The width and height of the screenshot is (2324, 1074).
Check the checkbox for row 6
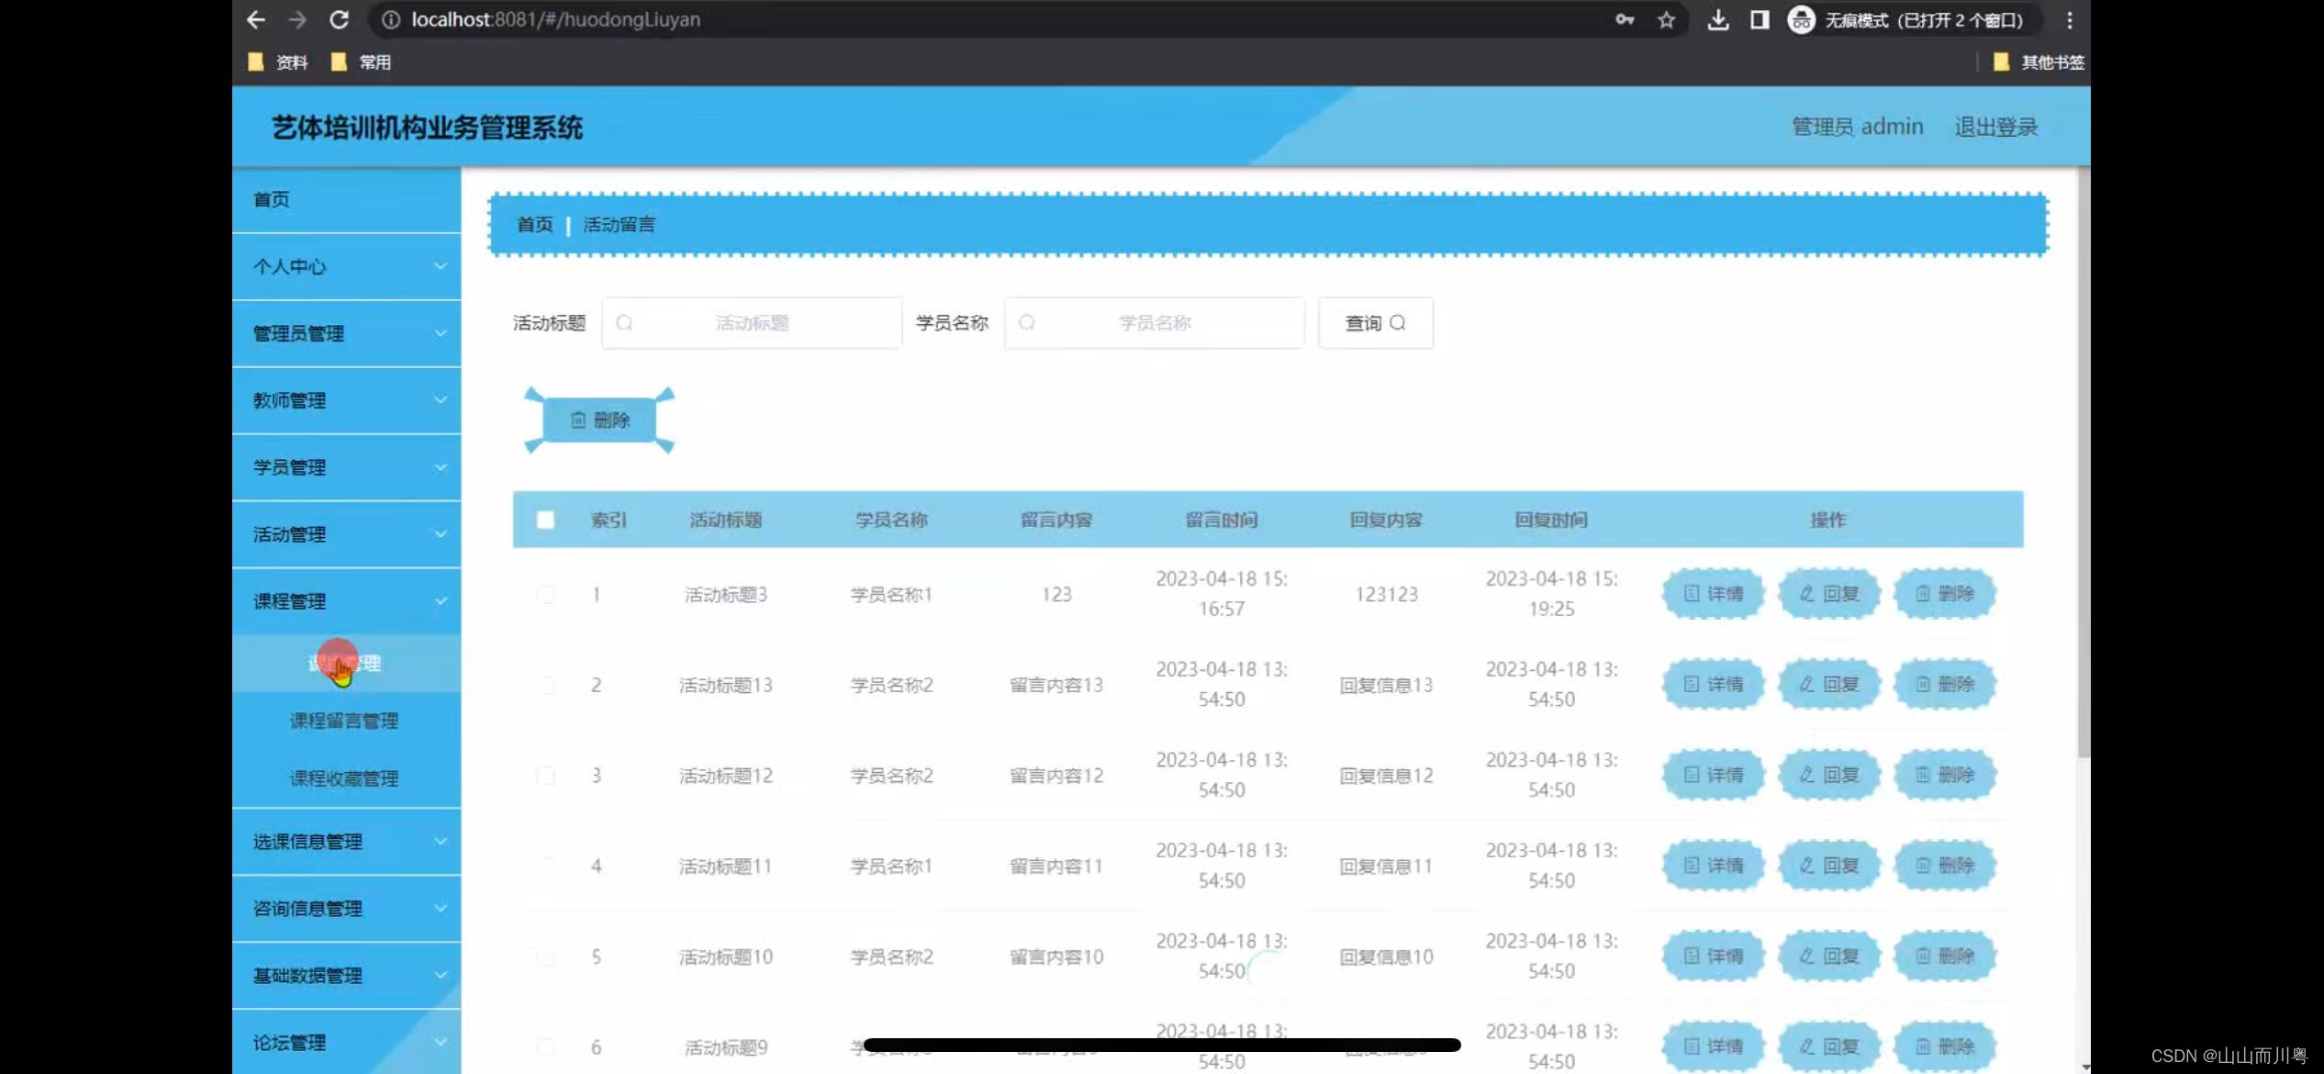tap(546, 1046)
